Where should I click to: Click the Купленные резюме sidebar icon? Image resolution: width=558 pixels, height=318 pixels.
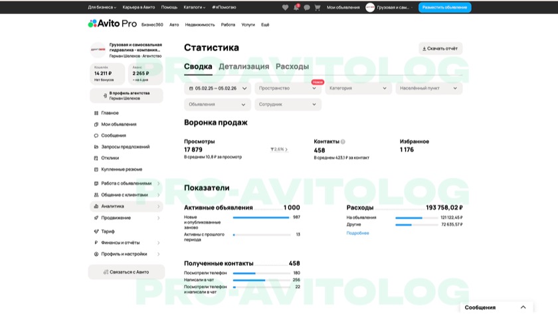(x=96, y=170)
